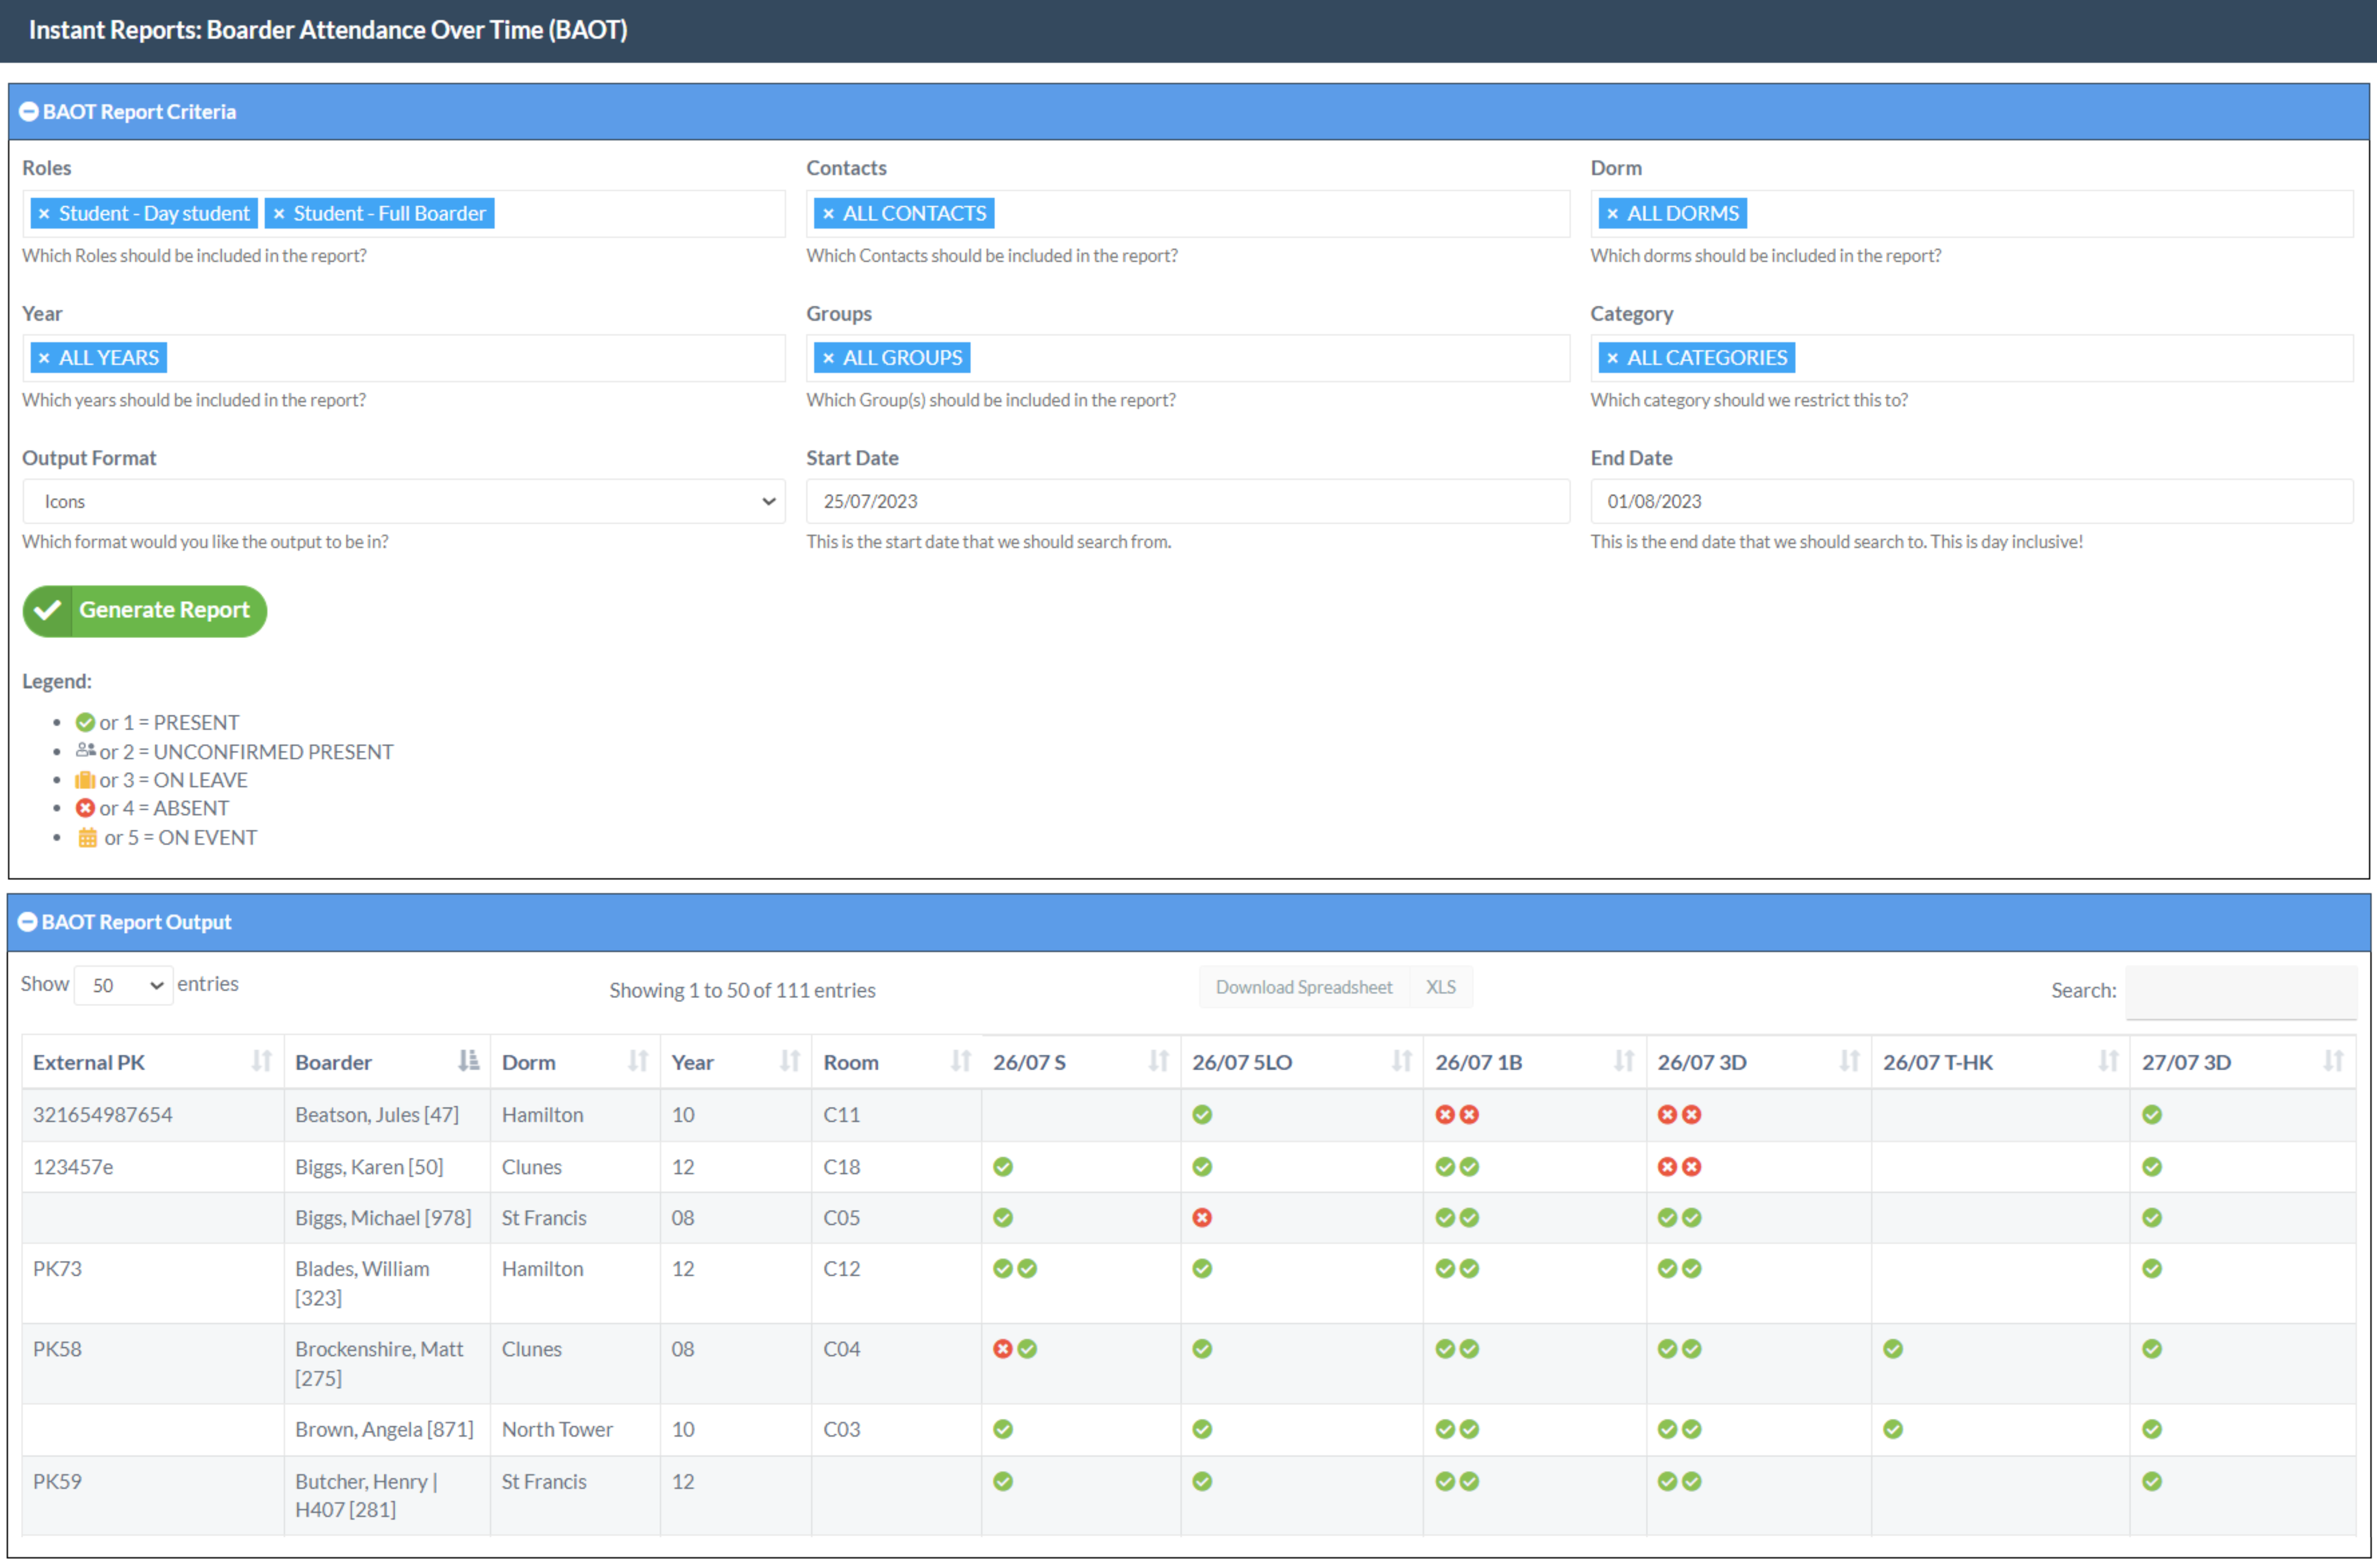Remove ALL CATEGORIES tag x icon
Image resolution: width=2377 pixels, height=1568 pixels.
(x=1612, y=357)
